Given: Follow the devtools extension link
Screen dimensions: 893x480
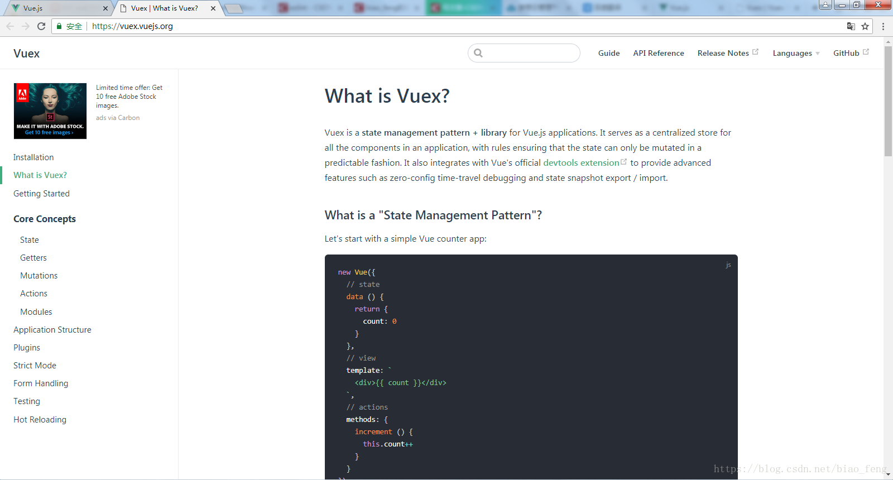Looking at the screenshot, I should 581,163.
